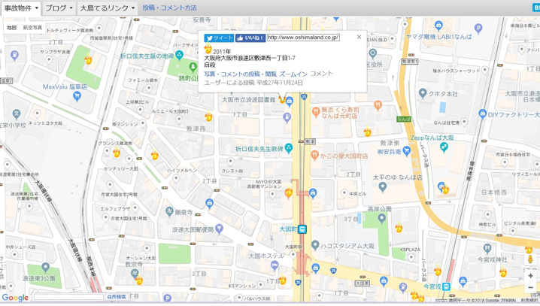Click the flame marker near サンプラザ浪速 park
Screen dimensions: 540x306
(x=89, y=60)
